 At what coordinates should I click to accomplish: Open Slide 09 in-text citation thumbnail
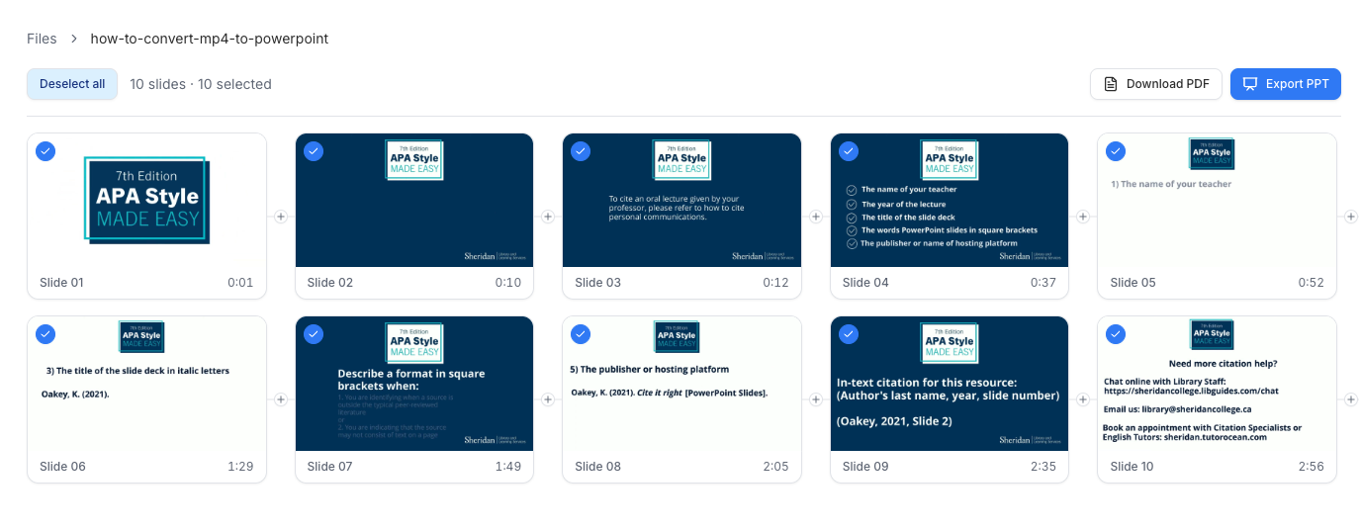(950, 384)
